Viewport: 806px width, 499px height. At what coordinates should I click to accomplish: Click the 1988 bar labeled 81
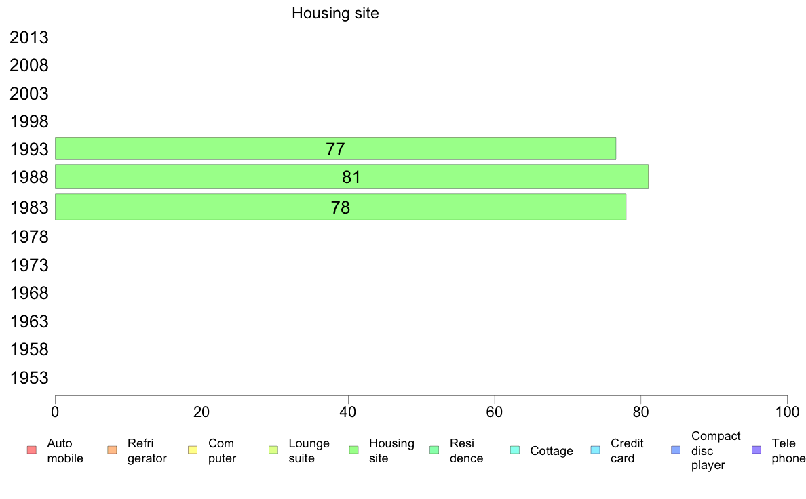click(351, 177)
